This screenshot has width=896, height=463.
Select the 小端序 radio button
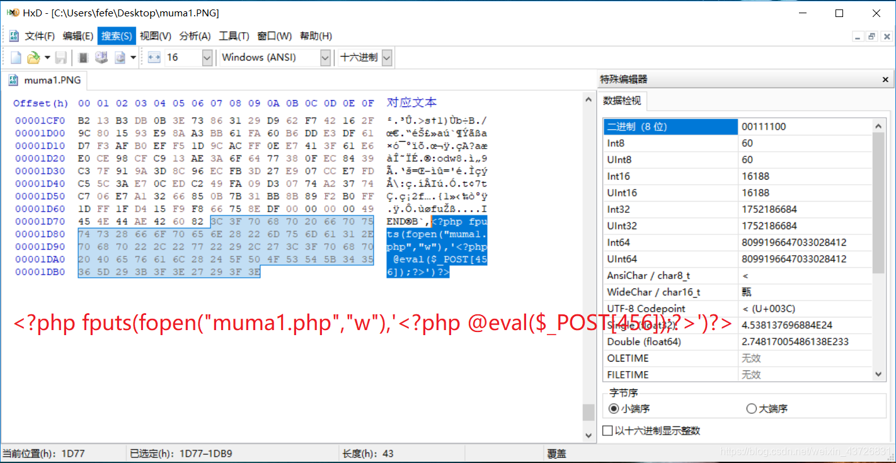(x=614, y=408)
